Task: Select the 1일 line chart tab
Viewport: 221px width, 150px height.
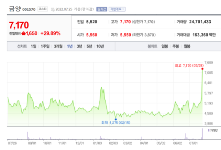Action: tap(34, 46)
